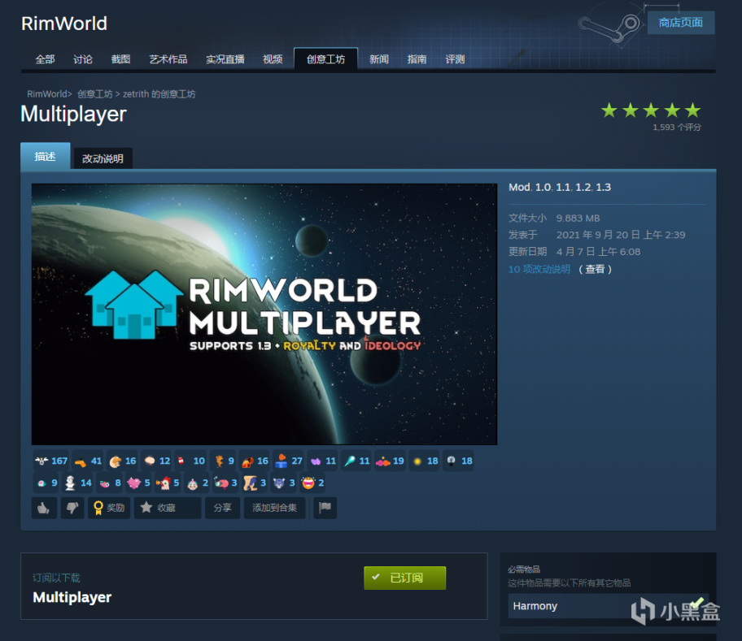The image size is (742, 641).
Task: Open the Harmony required item link
Action: [x=608, y=606]
